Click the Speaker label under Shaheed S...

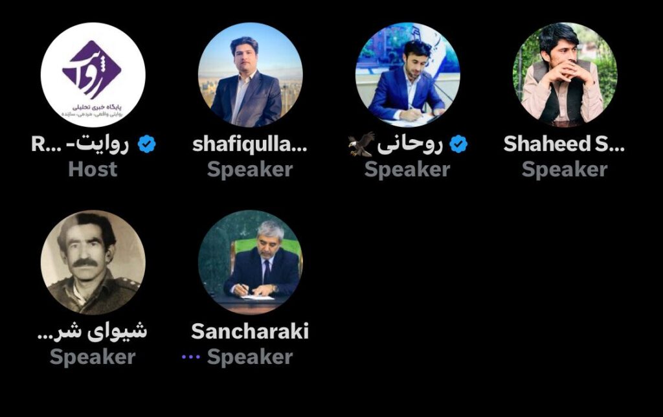tap(565, 170)
